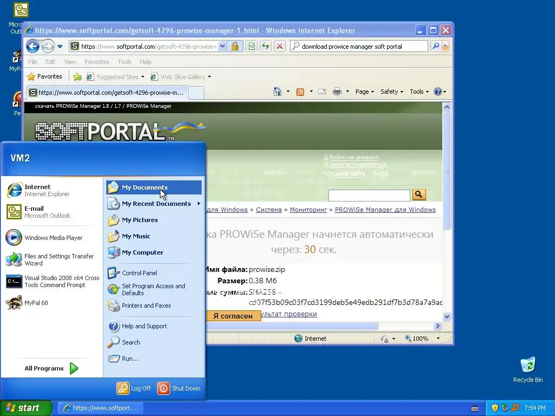Open the File menu
555x416 pixels.
pos(33,62)
